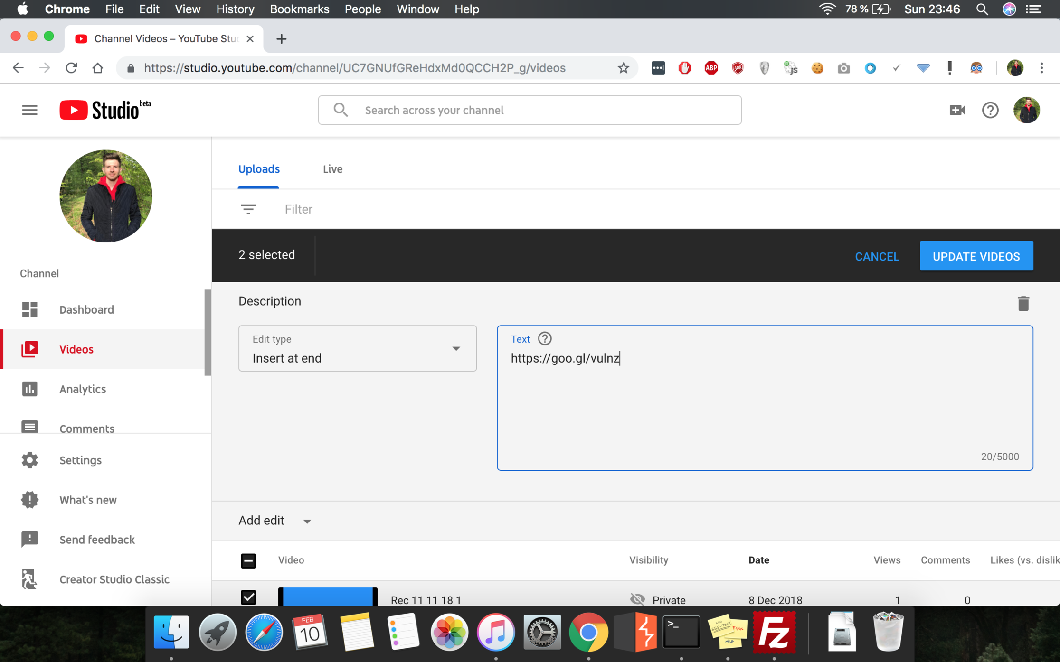Click the Creator Studio Classic icon
This screenshot has width=1060, height=662.
tap(29, 579)
